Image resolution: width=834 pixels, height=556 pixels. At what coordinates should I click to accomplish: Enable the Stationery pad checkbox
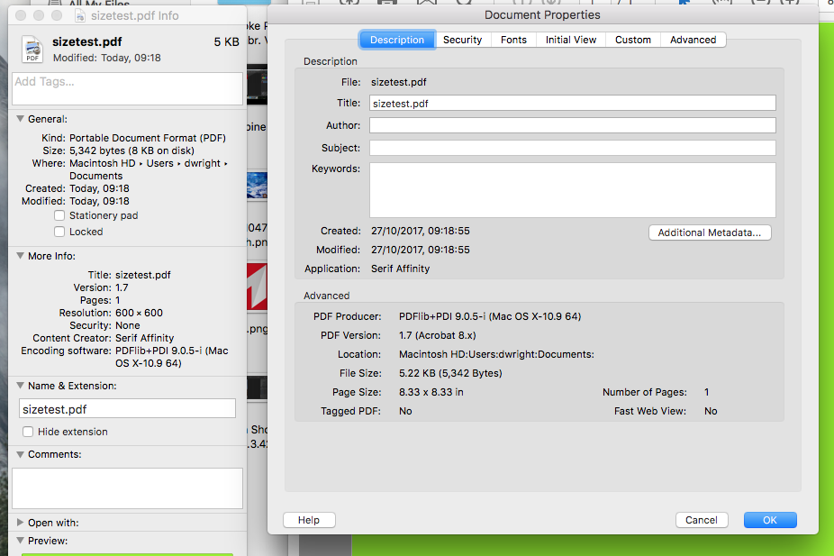point(59,215)
